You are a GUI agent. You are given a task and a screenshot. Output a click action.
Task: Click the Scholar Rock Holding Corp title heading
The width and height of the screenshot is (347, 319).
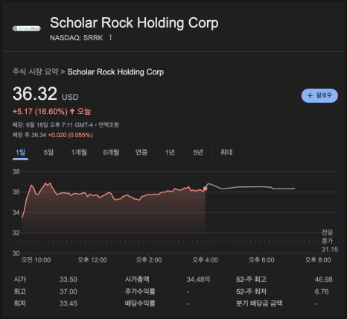point(134,23)
